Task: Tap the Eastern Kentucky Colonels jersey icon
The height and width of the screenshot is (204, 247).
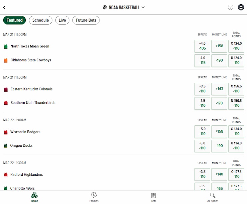Action: [6, 89]
